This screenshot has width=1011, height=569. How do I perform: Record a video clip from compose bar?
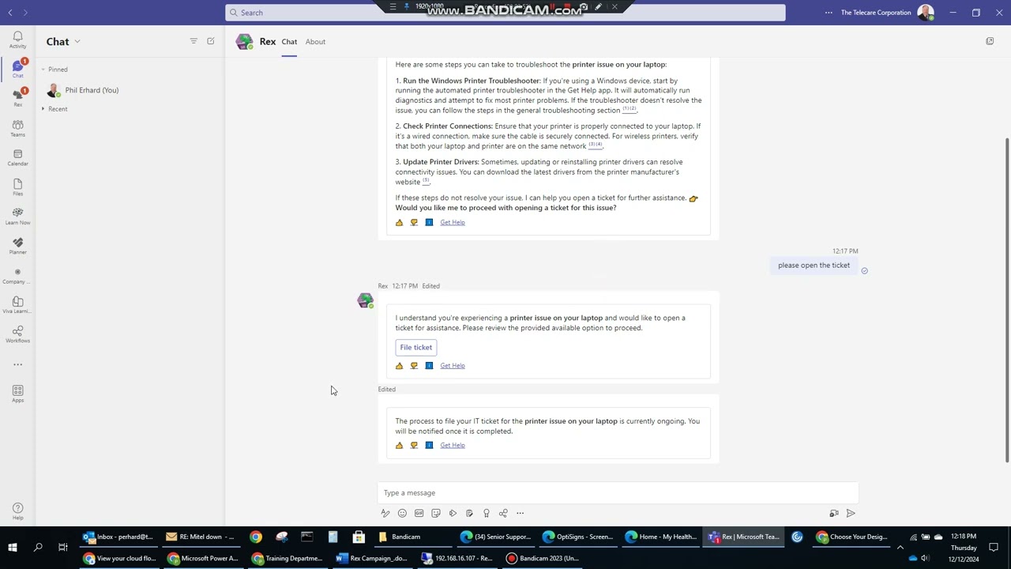pyautogui.click(x=834, y=514)
